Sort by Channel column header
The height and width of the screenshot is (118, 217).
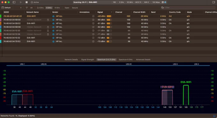119,12
